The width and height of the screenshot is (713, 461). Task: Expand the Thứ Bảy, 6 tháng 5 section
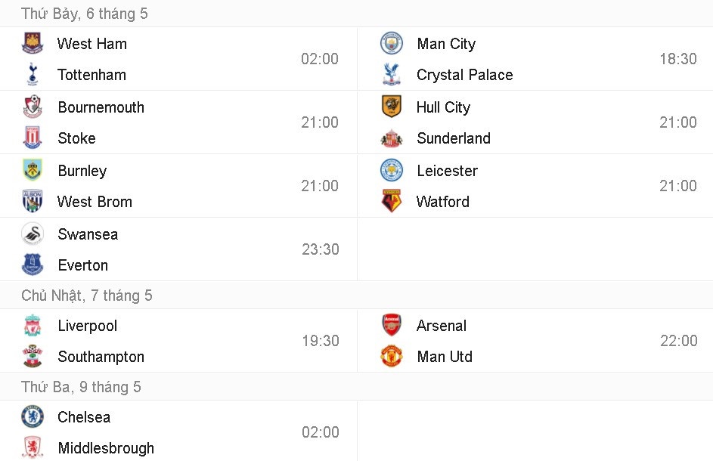point(84,14)
